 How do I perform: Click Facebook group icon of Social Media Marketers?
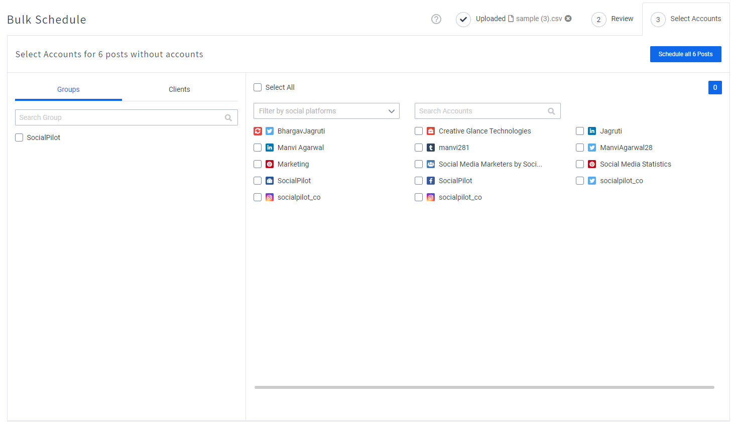click(431, 164)
